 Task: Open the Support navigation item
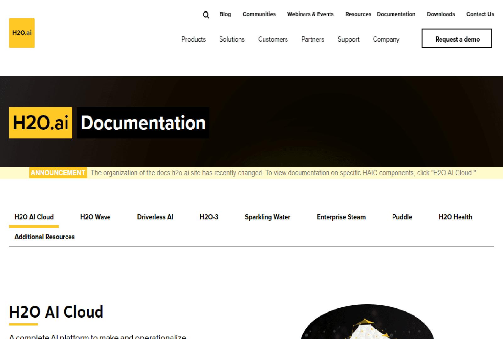click(348, 39)
